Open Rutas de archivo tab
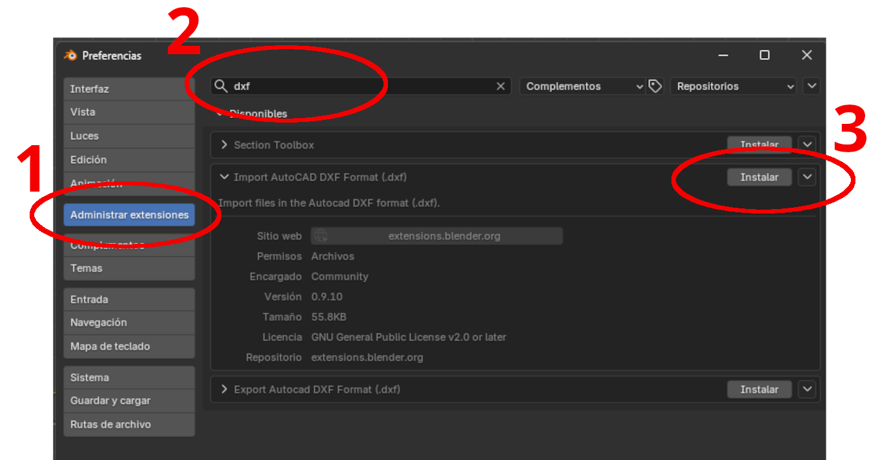Screen dimensions: 878x460 pyautogui.click(x=129, y=425)
